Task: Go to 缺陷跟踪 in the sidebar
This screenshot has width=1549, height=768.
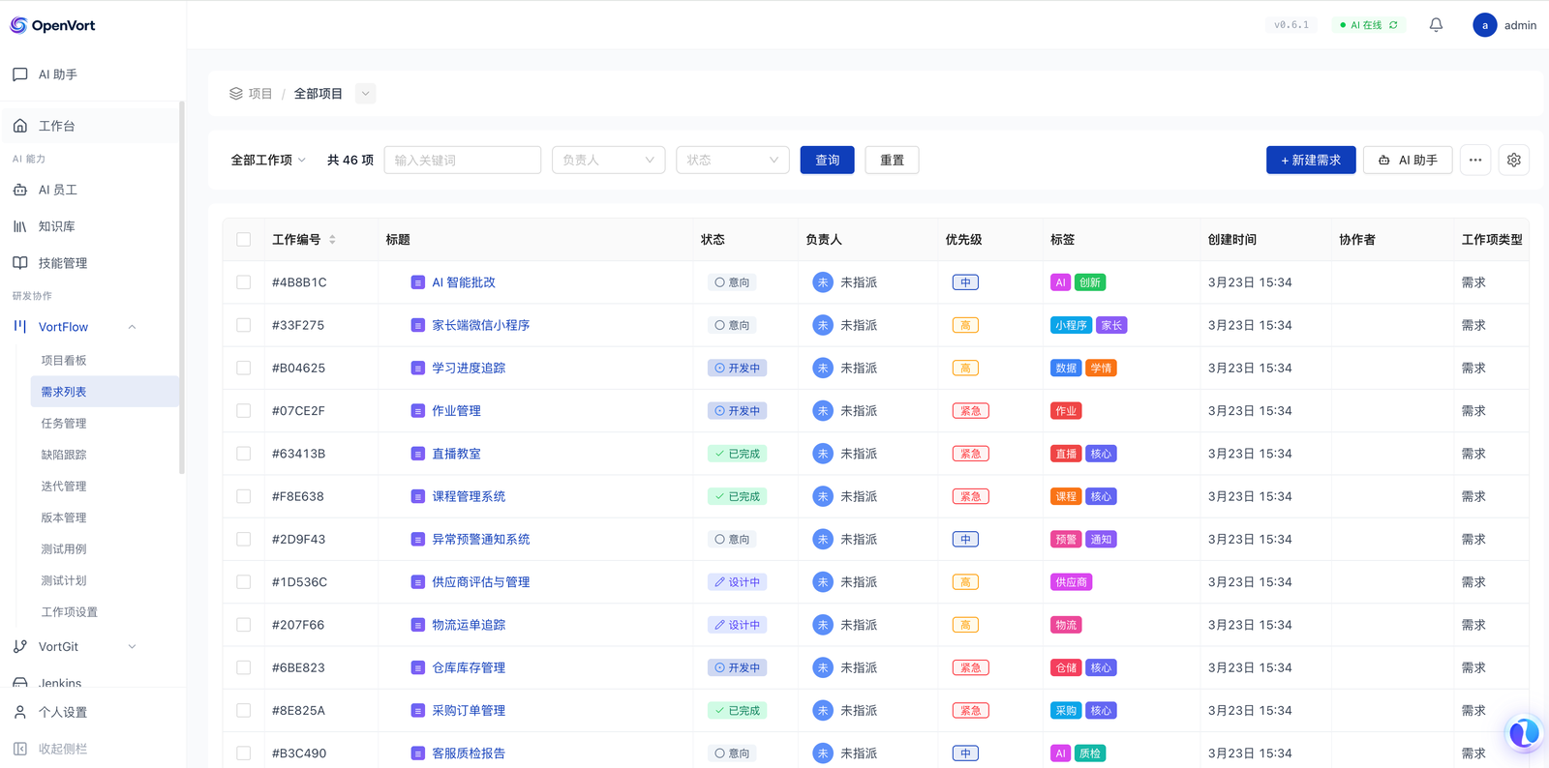Action: tap(64, 455)
